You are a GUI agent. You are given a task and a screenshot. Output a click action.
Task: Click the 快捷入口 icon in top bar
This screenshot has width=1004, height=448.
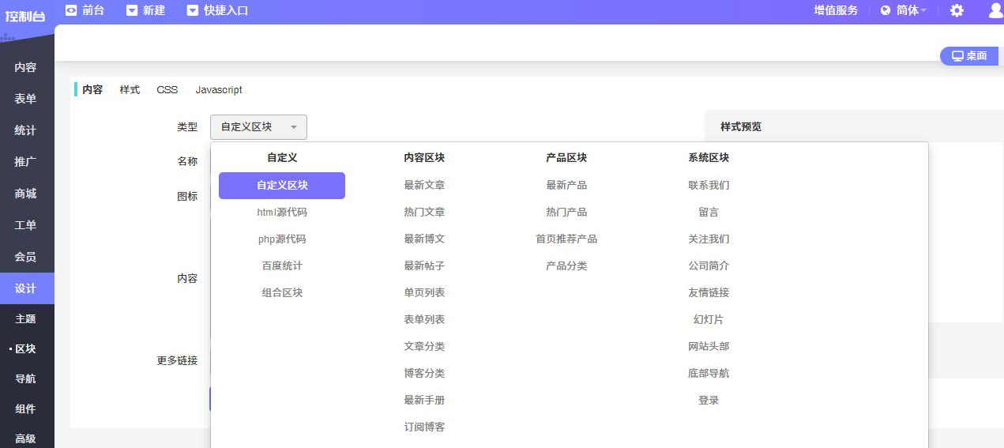pyautogui.click(x=193, y=10)
